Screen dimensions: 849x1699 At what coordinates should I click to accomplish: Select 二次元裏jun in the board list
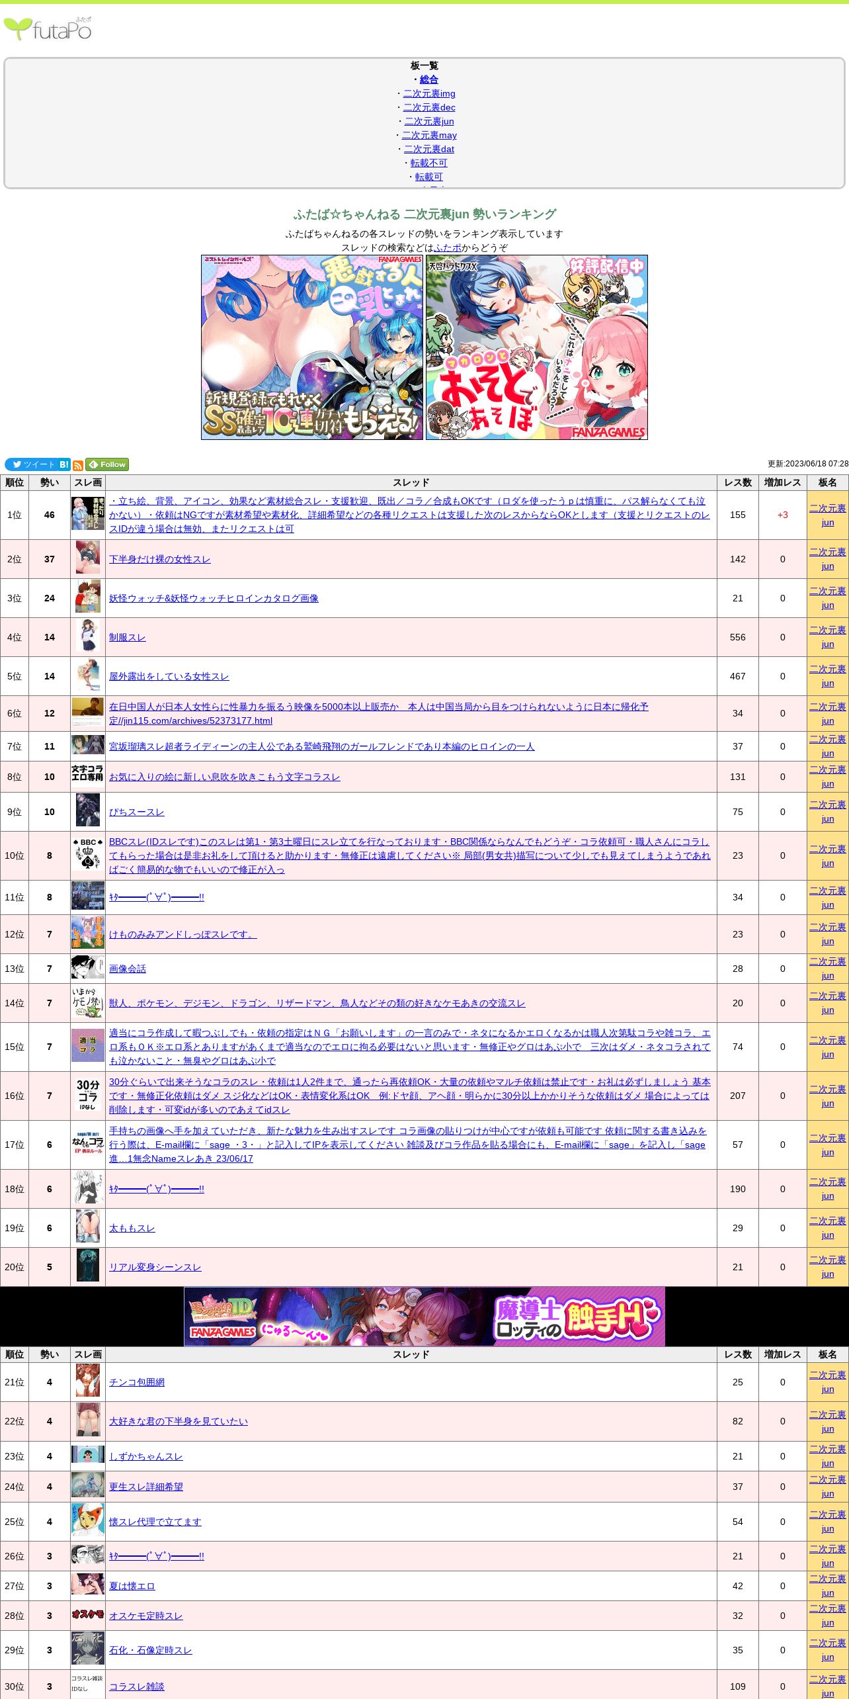pos(429,121)
